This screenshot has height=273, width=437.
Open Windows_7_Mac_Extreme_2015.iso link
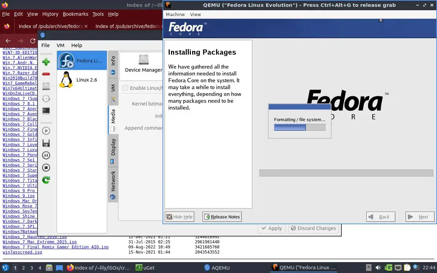[x=40, y=242]
